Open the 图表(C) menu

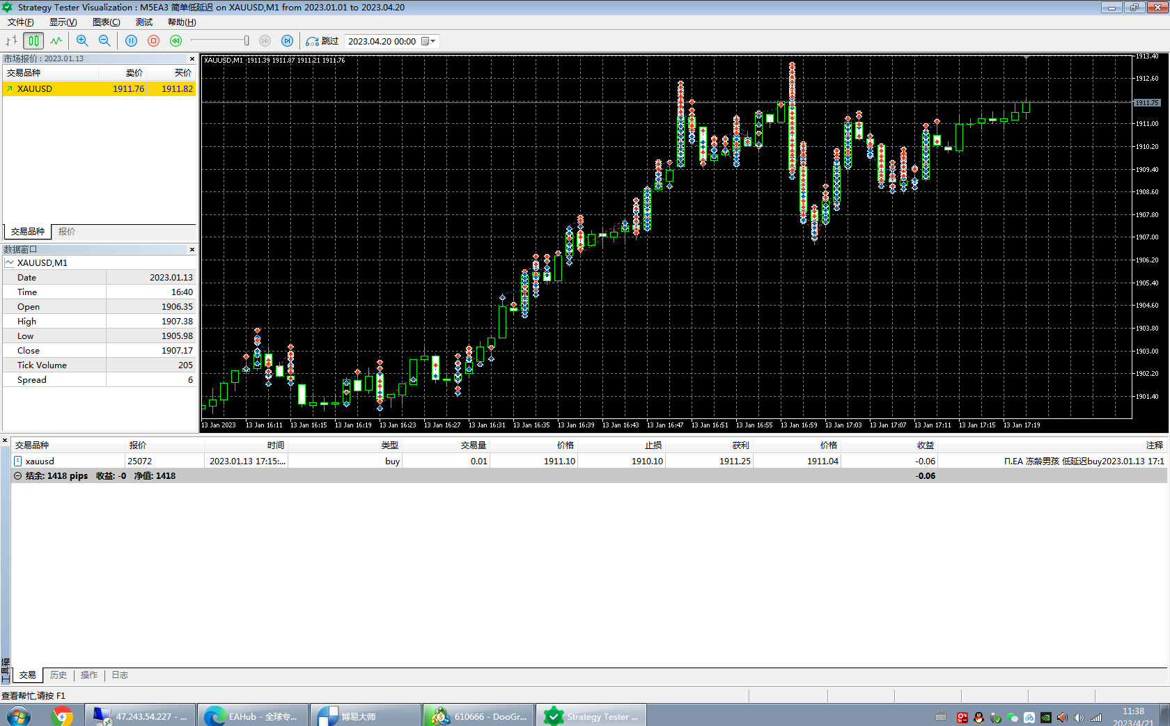[x=107, y=22]
